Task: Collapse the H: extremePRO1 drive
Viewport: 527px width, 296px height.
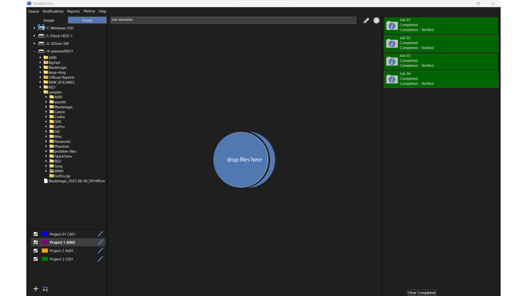Action: pyautogui.click(x=34, y=51)
